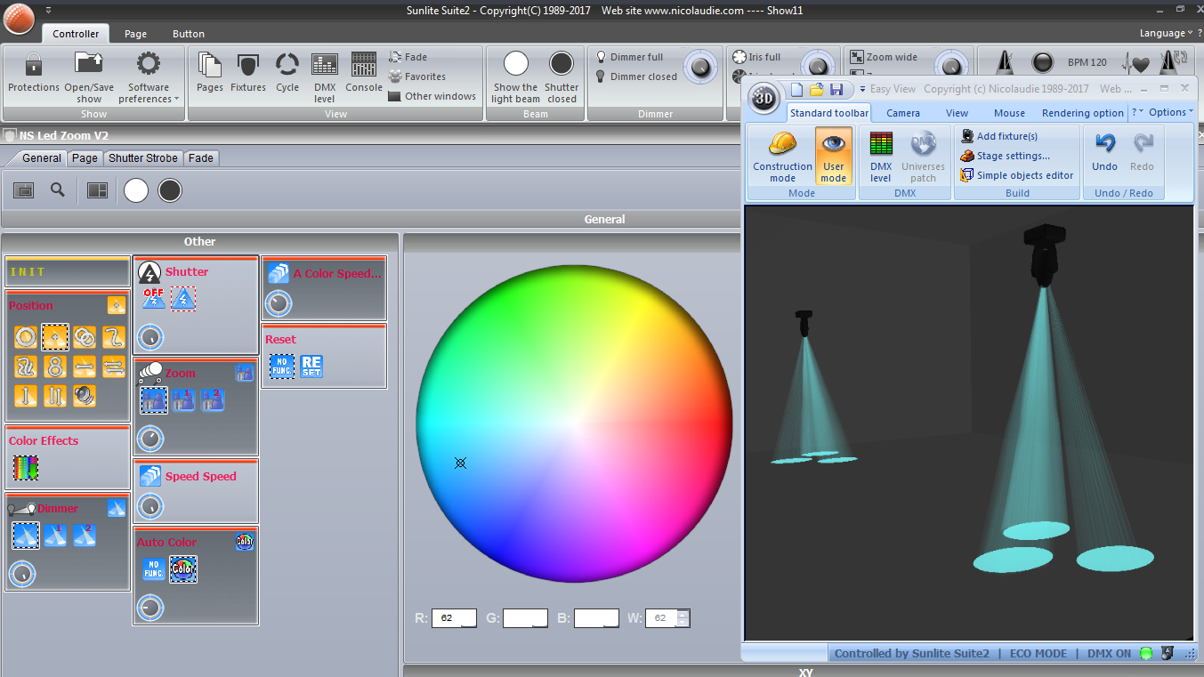Open the Shutter Strobe tab

click(x=143, y=158)
